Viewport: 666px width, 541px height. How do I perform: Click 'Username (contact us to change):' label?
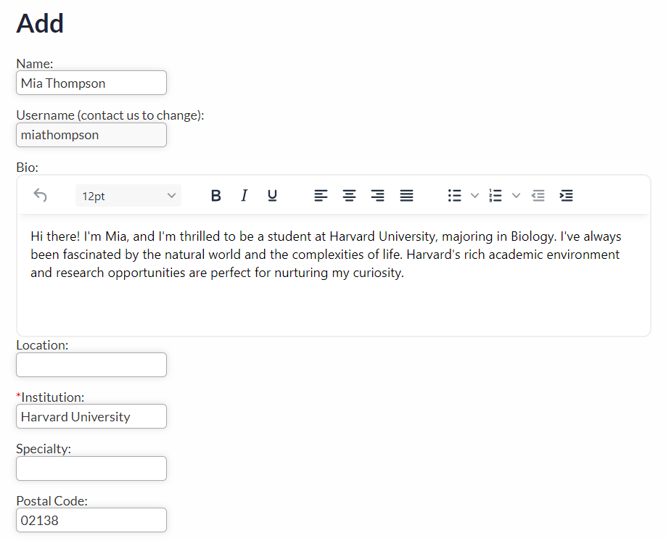[110, 115]
